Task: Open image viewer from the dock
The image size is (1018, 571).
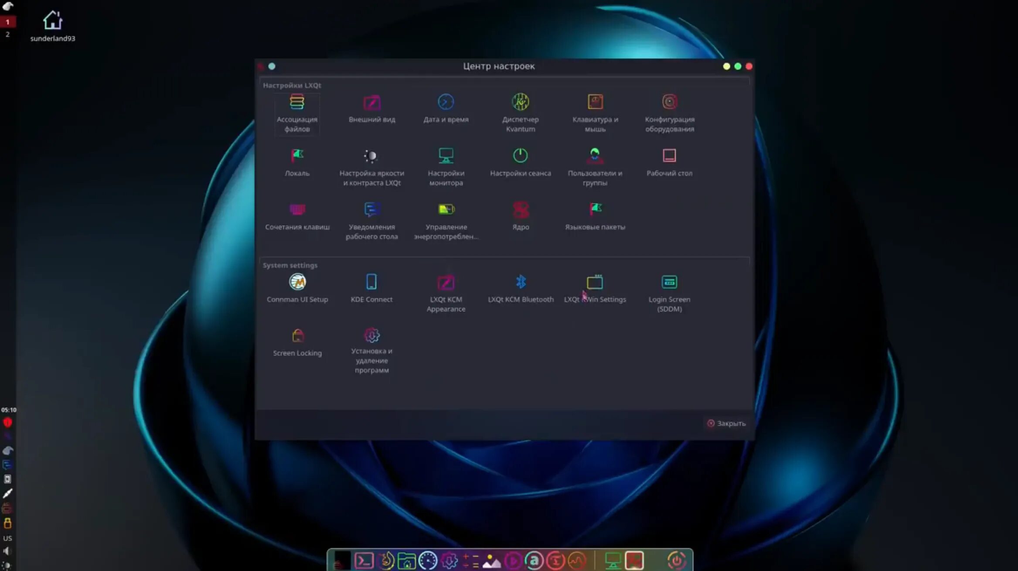Action: coord(491,561)
